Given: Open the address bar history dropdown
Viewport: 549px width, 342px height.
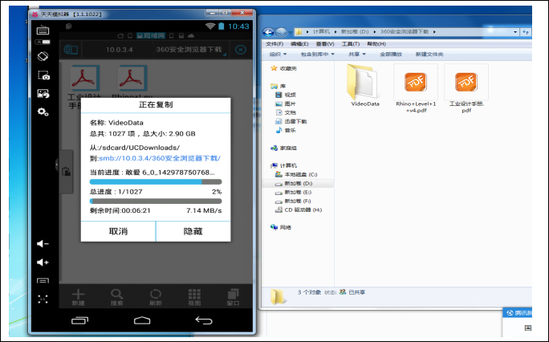Looking at the screenshot, I should (x=515, y=32).
